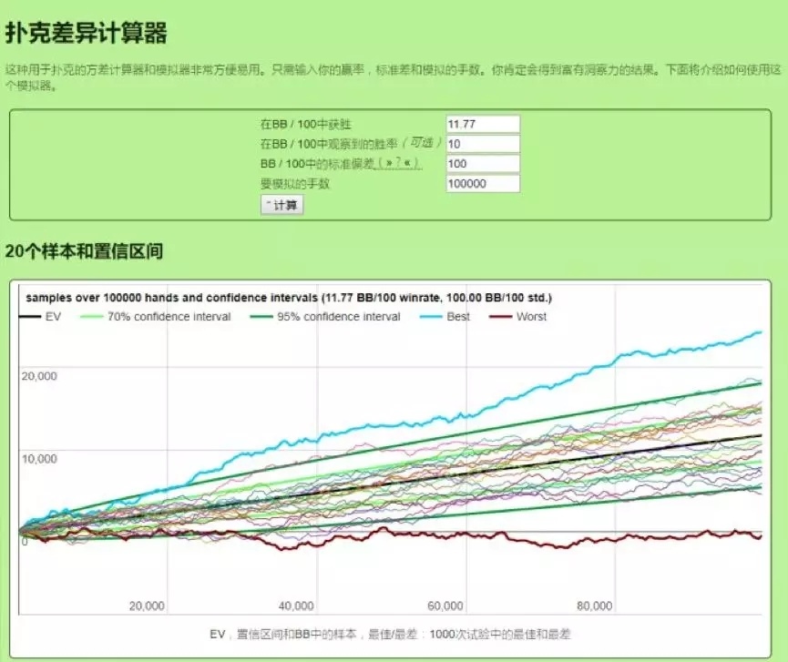788x662 pixels.
Task: Click the 20个样本和置信区间 section heading
Action: 84,251
